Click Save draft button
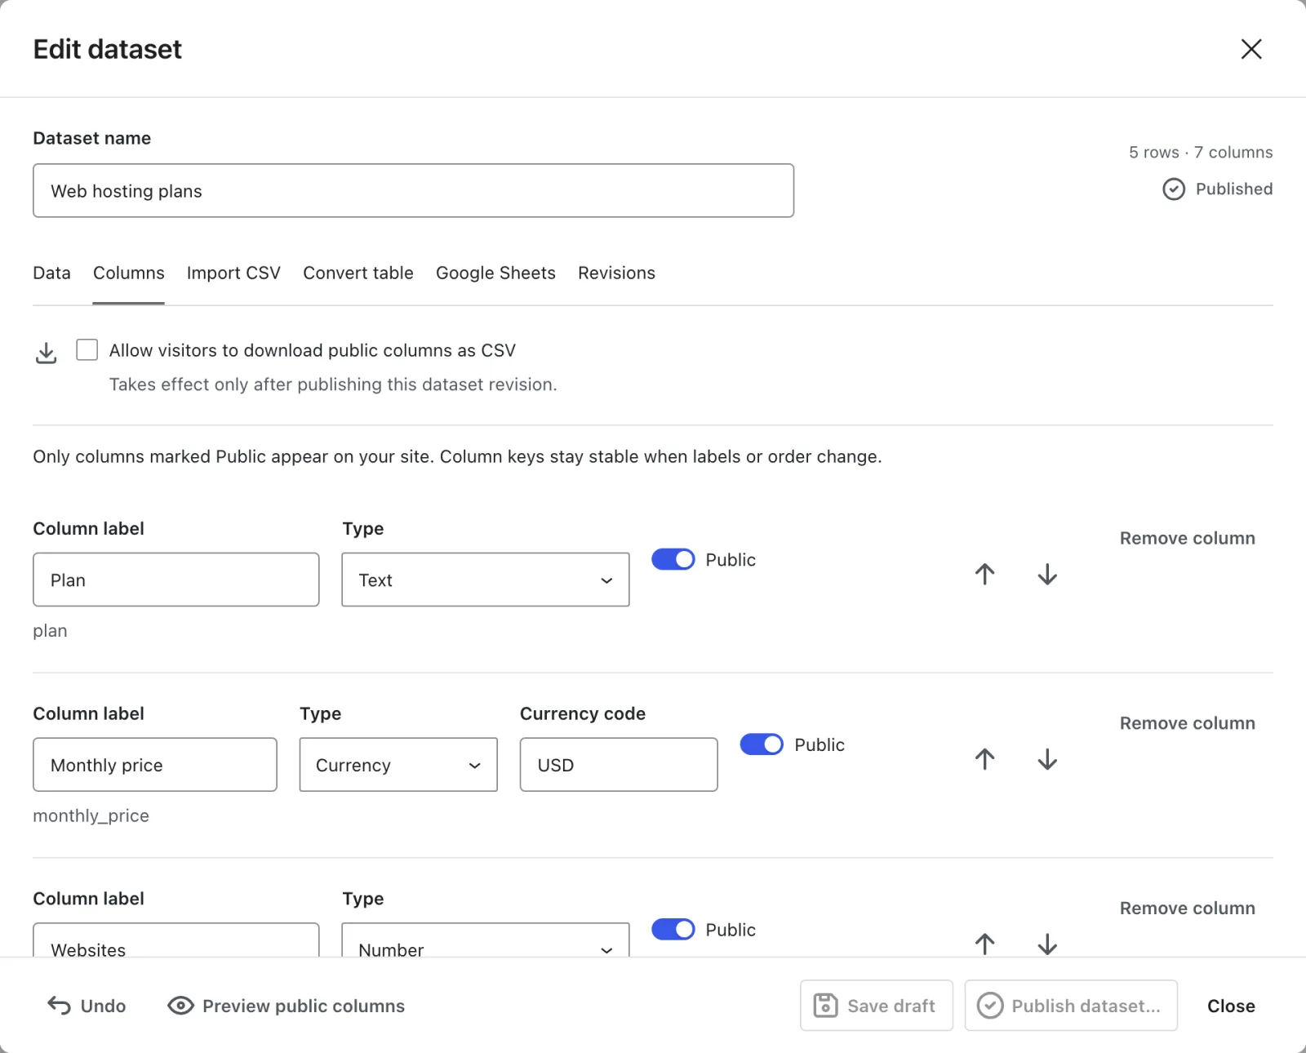 [x=876, y=1006]
